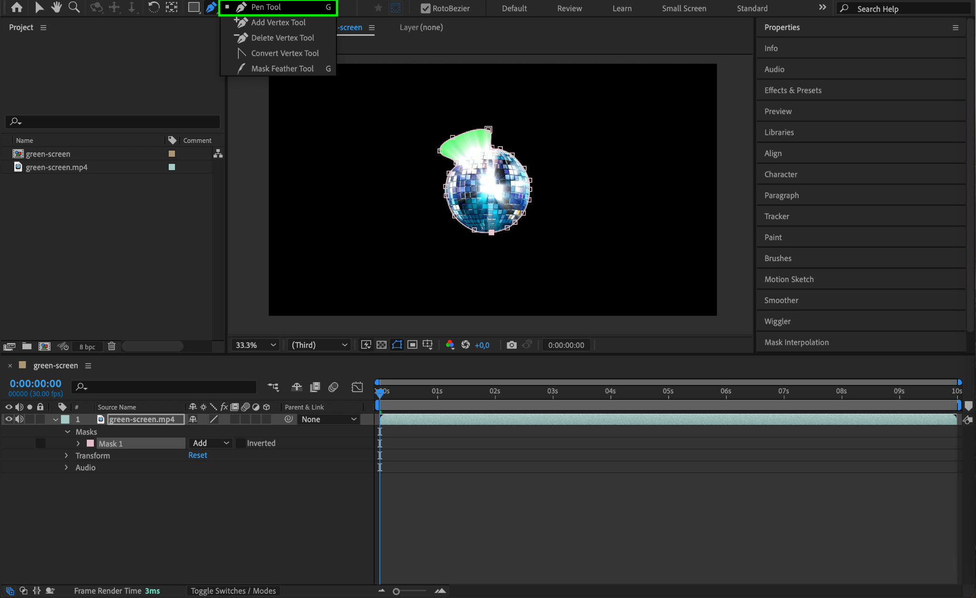Hide green-screen.mp4 layer with eye icon
The height and width of the screenshot is (598, 976).
click(x=9, y=419)
